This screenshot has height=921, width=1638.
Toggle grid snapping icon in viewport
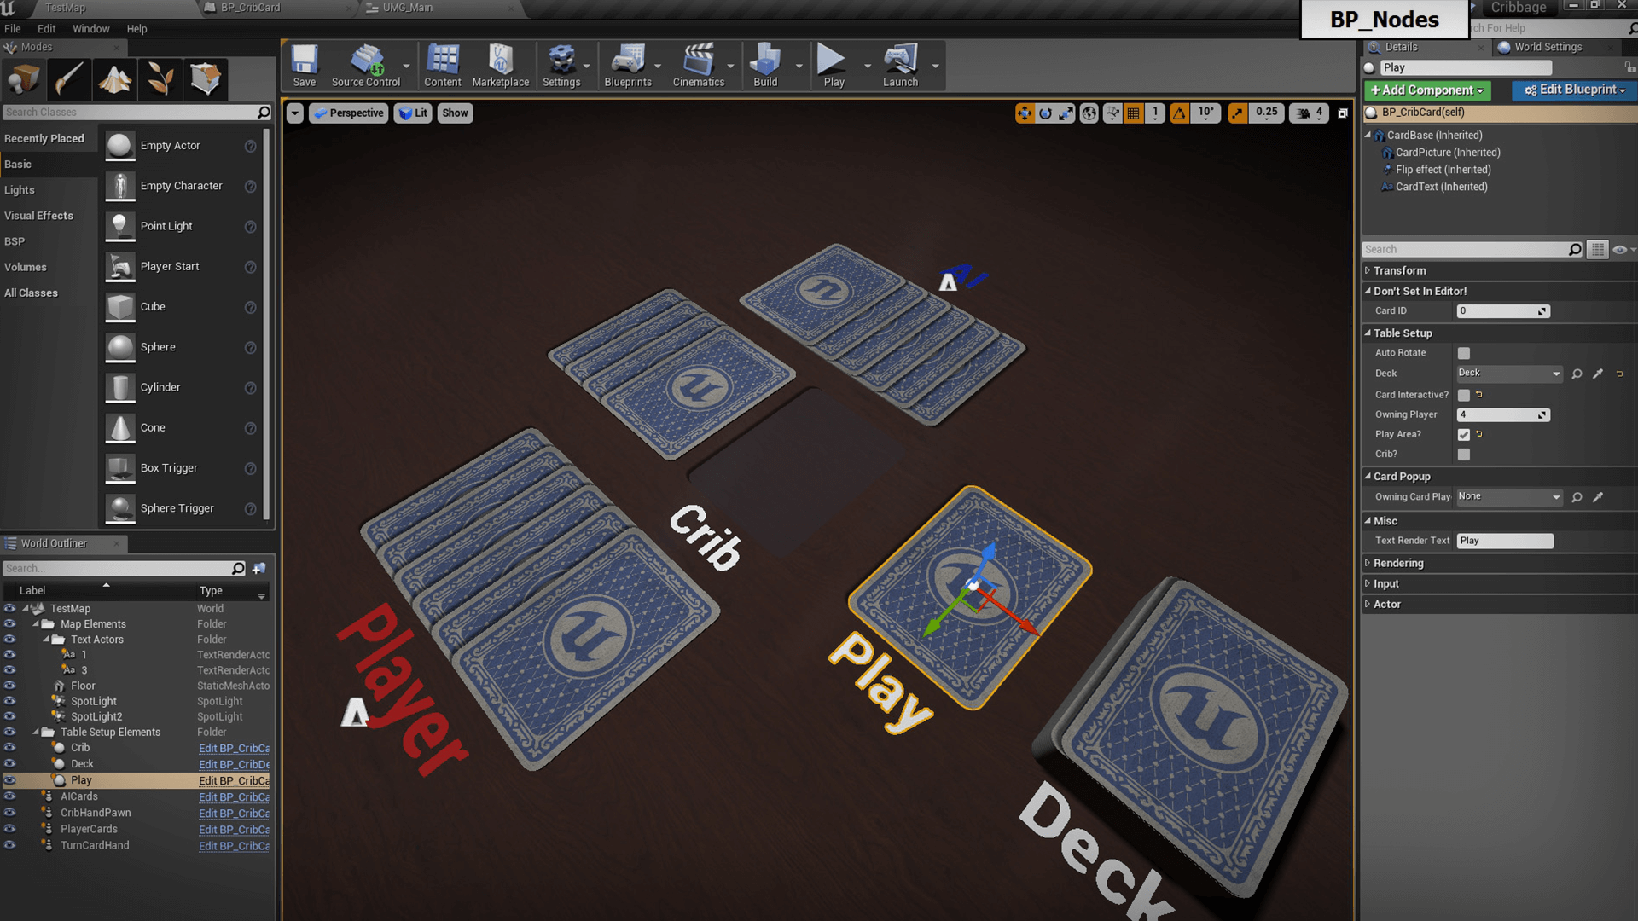pyautogui.click(x=1133, y=113)
